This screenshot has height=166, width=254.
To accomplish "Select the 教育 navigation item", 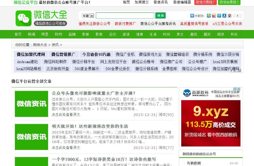I will (85, 34).
